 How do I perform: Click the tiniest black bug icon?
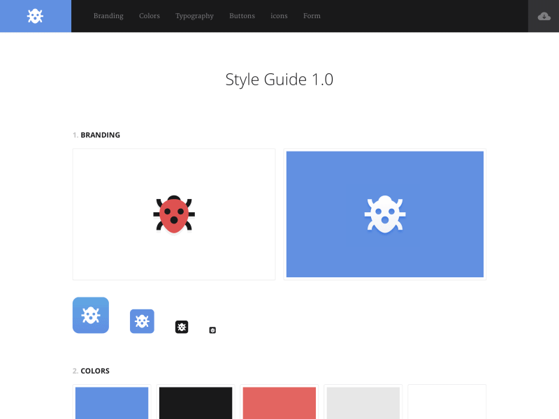tap(212, 330)
